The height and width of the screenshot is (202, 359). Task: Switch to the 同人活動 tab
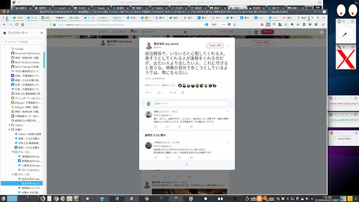click(x=75, y=17)
